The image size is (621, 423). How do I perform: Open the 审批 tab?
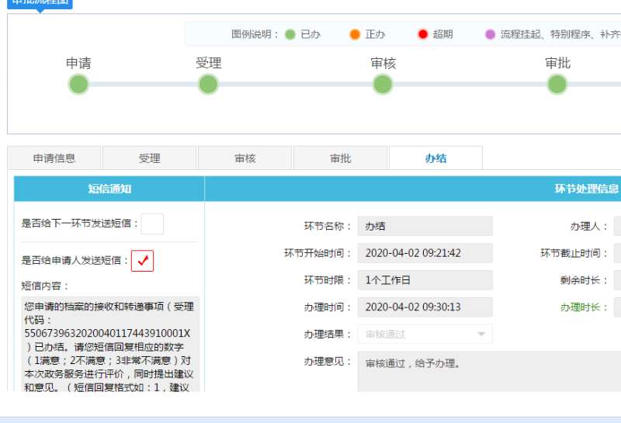click(x=341, y=158)
